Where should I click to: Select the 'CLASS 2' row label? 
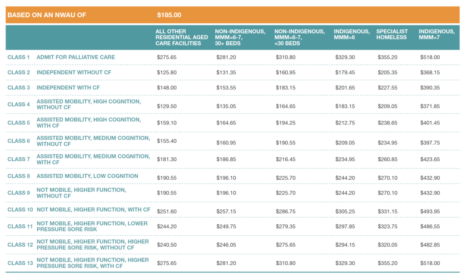click(18, 72)
